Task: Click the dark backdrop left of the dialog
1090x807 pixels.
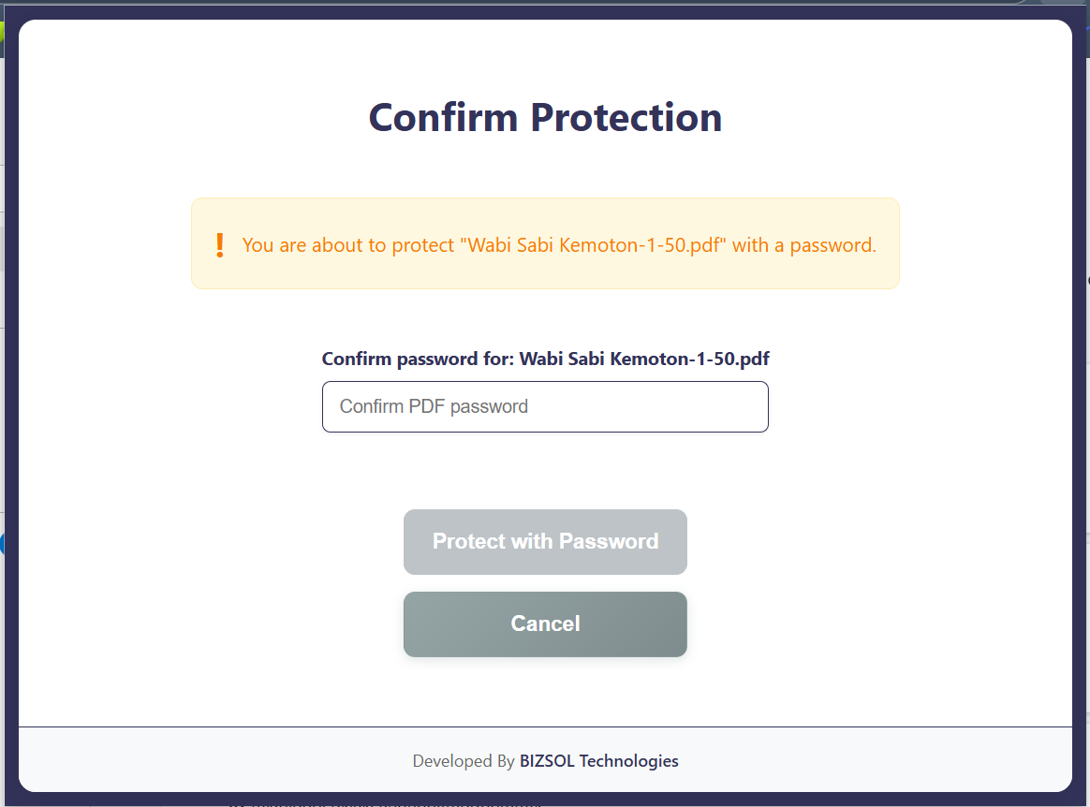Action: tap(11, 421)
